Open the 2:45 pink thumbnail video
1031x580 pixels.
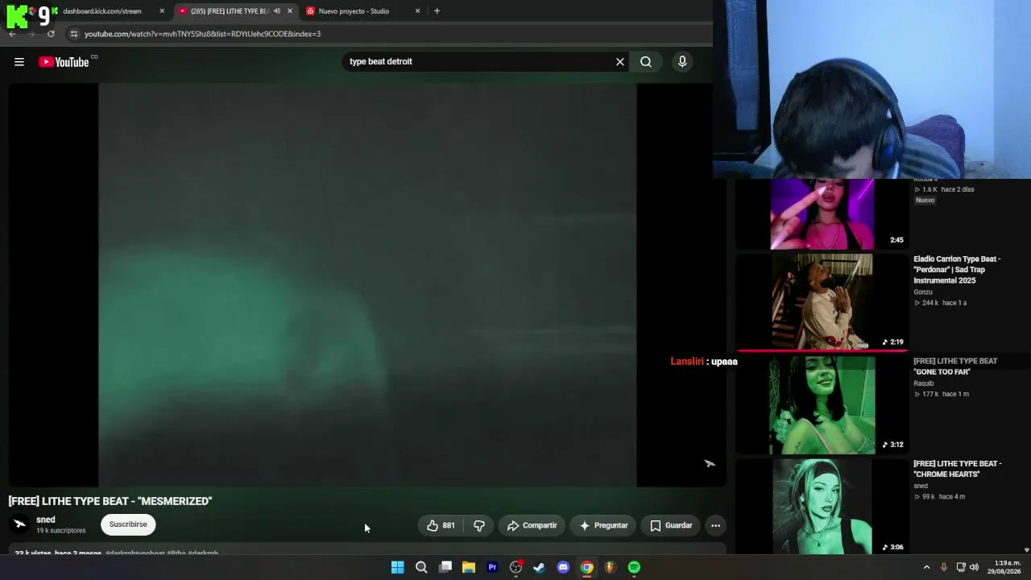822,213
